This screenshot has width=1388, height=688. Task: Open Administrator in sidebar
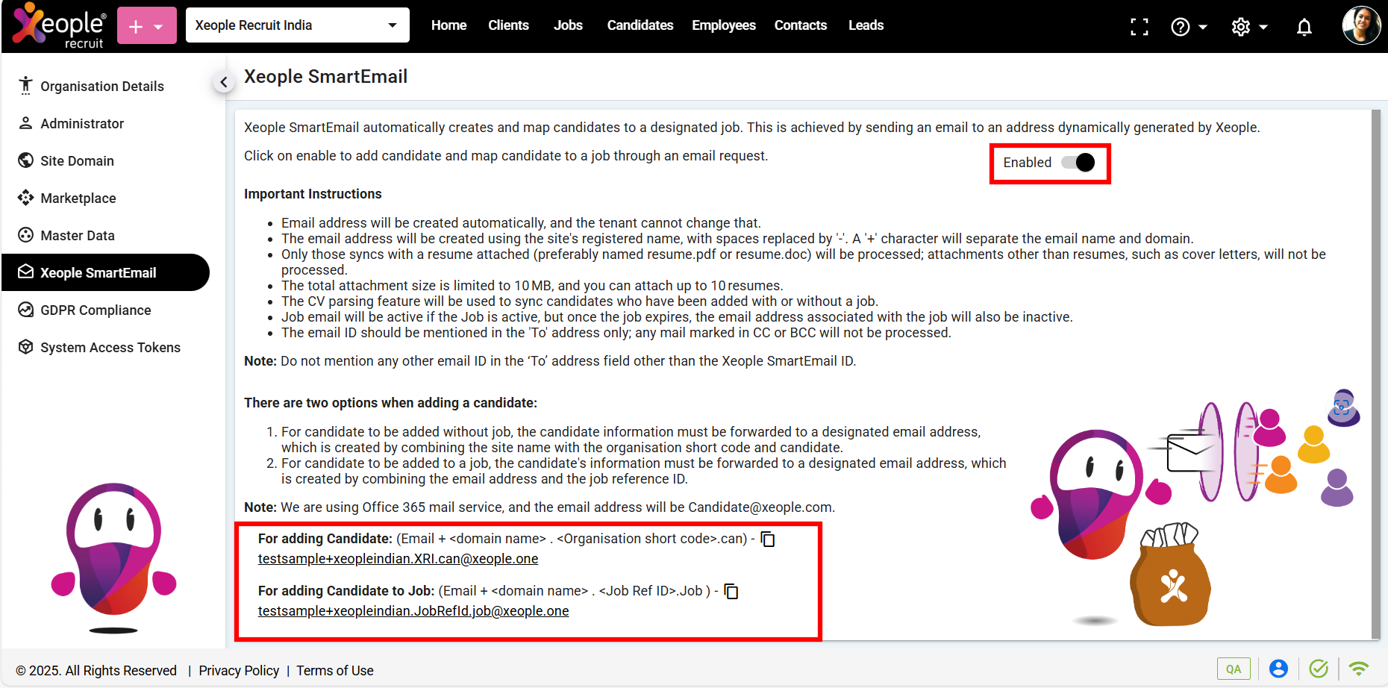tap(105, 123)
